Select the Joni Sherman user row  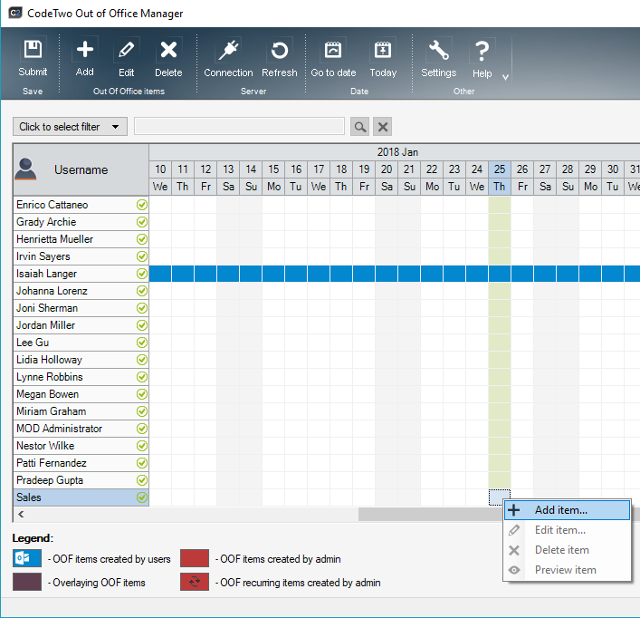coord(81,308)
